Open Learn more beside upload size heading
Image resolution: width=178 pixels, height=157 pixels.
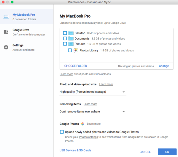(x=106, y=84)
